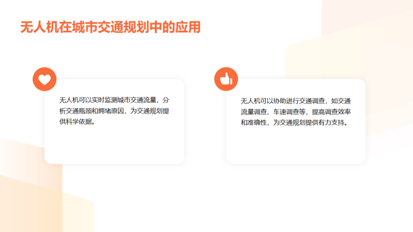Click the text line 供科学依据。
Viewport: 413px width, 232px height.
coord(77,122)
